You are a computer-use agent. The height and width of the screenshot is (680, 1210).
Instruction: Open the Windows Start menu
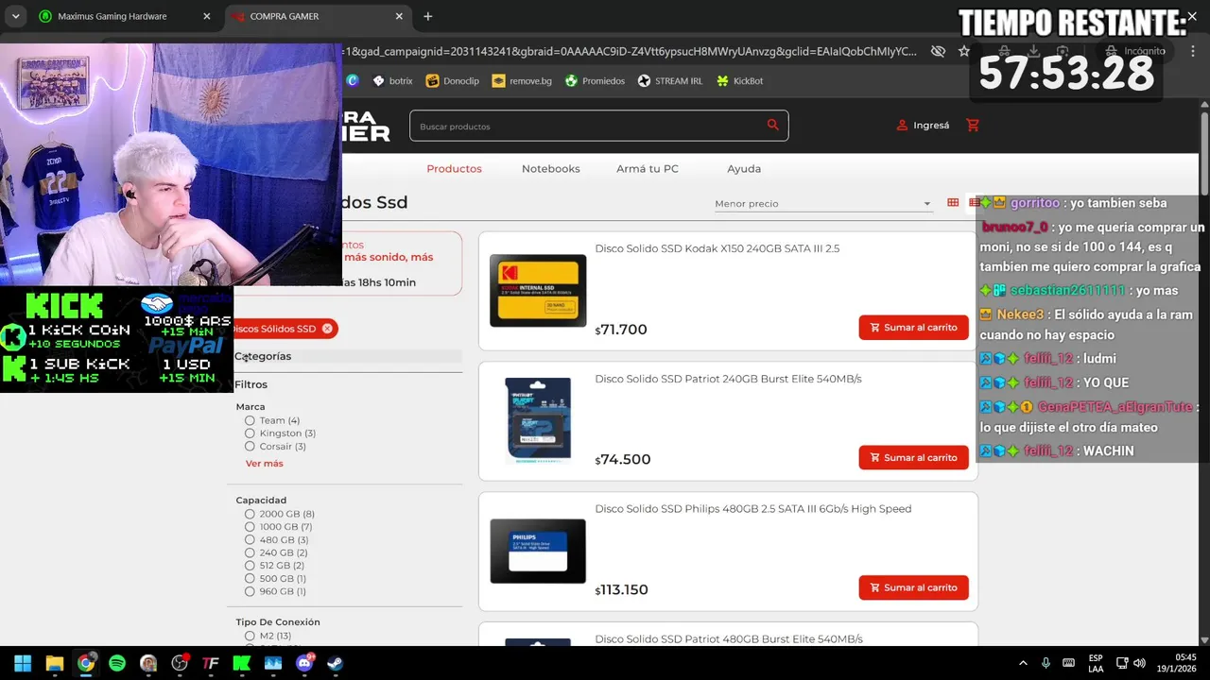click(x=23, y=663)
